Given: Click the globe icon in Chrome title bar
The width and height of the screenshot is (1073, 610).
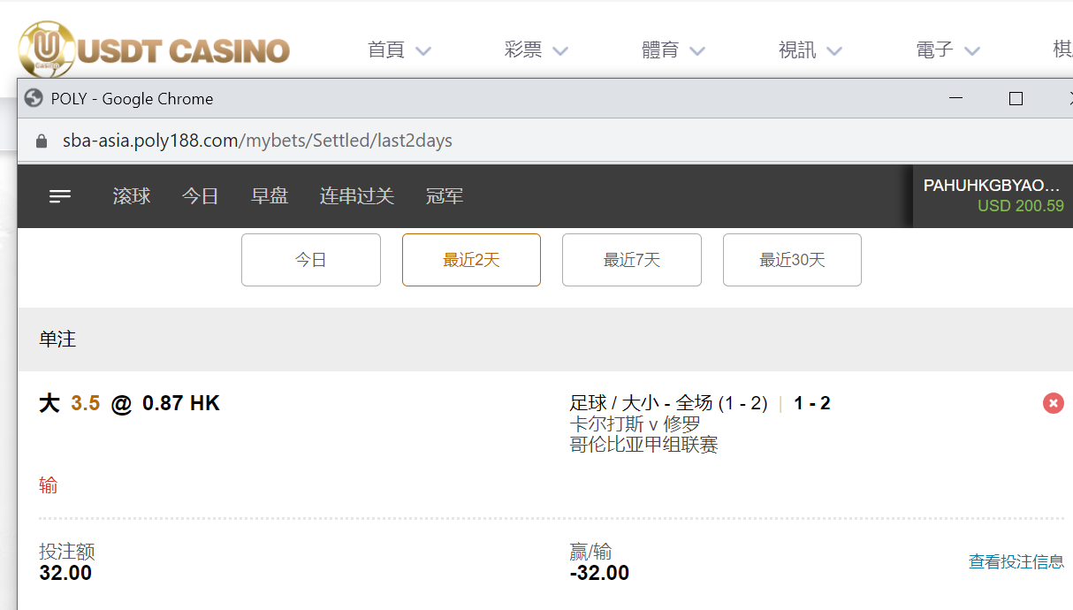Looking at the screenshot, I should tap(34, 99).
